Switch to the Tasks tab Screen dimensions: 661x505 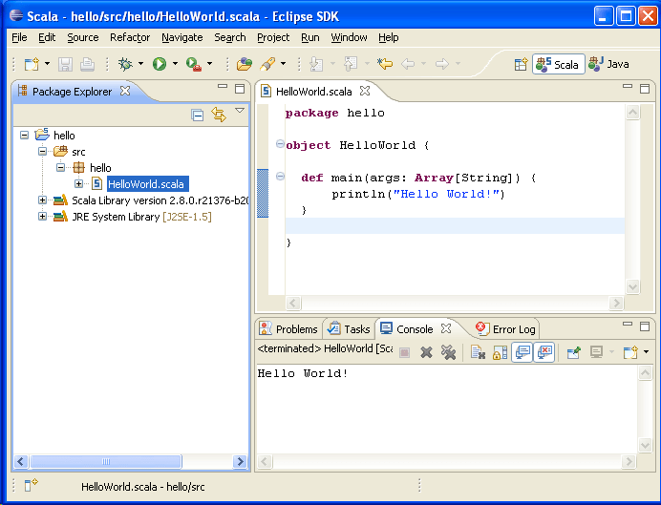tap(349, 329)
